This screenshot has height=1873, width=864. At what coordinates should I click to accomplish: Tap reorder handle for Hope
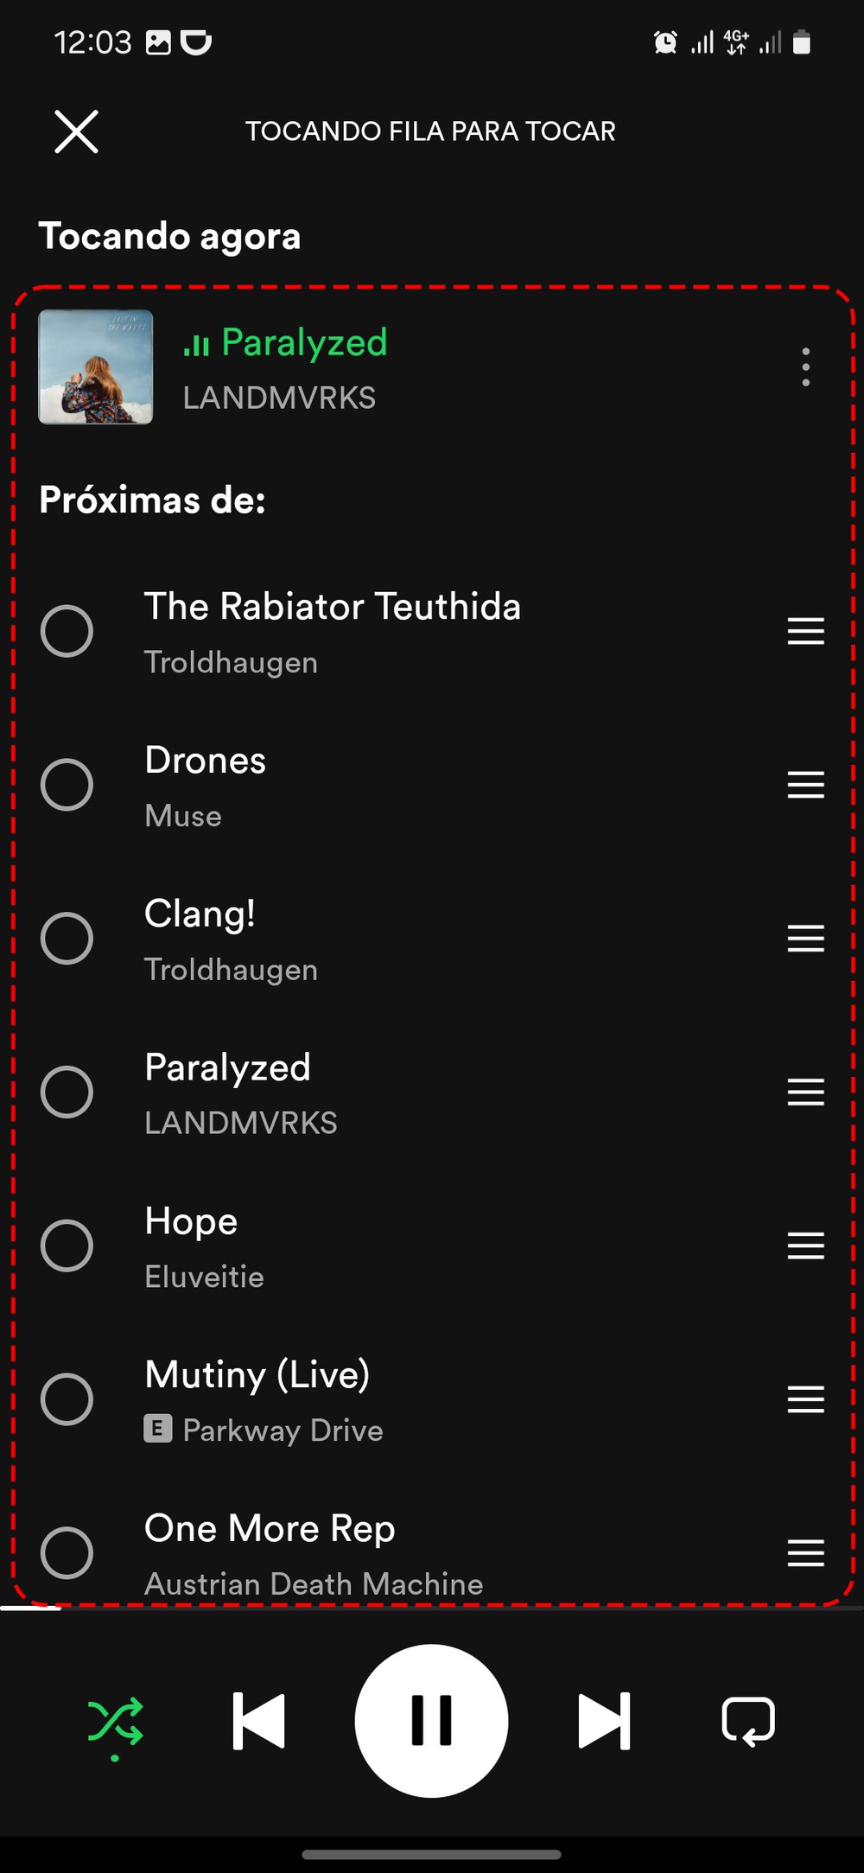pos(805,1245)
